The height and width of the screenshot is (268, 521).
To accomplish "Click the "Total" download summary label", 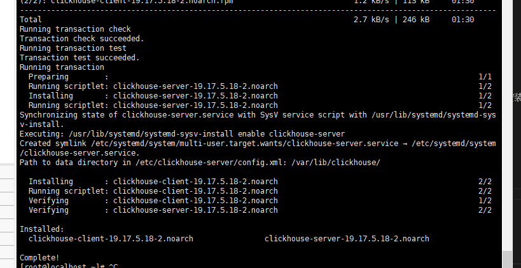I will [x=31, y=20].
